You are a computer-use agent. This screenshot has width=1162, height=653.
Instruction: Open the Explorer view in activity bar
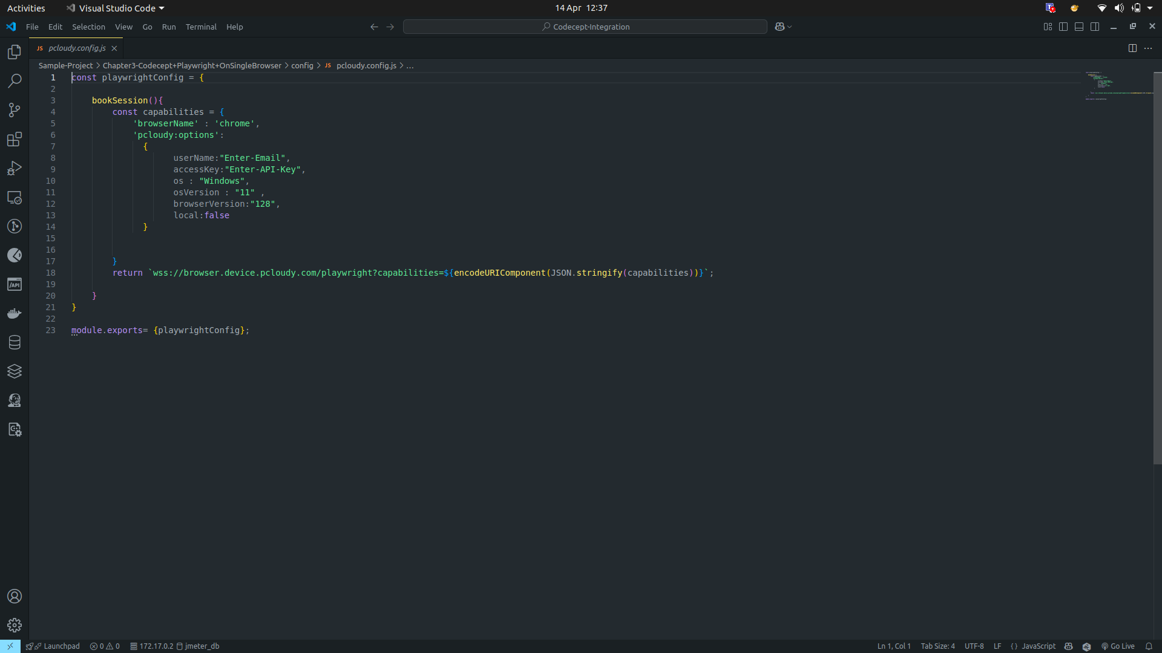point(15,52)
